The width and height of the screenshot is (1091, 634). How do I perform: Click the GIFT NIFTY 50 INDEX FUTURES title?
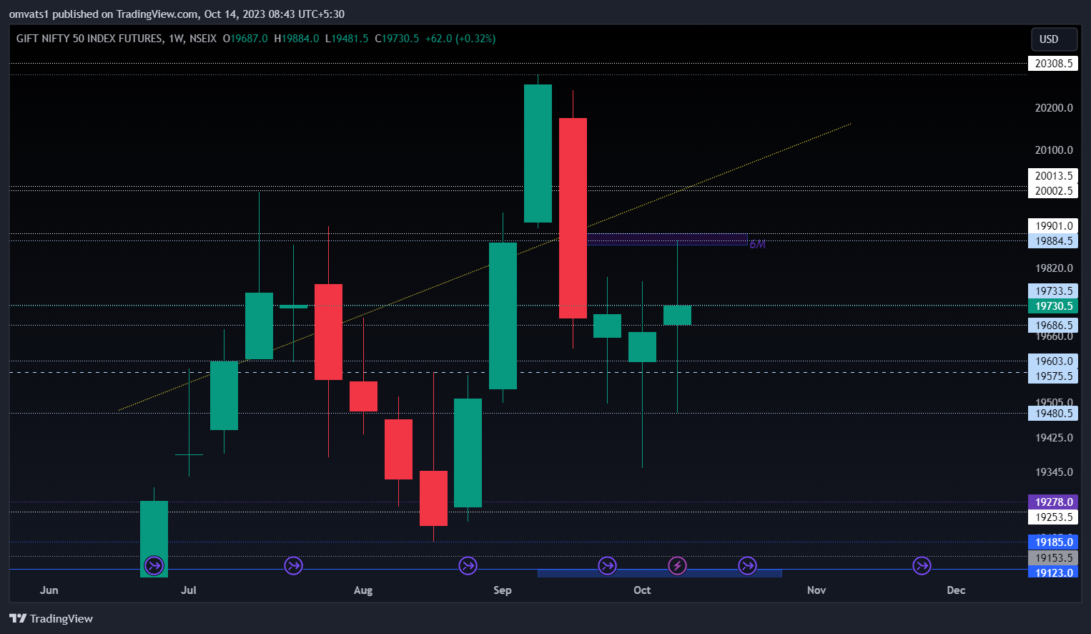pyautogui.click(x=89, y=39)
